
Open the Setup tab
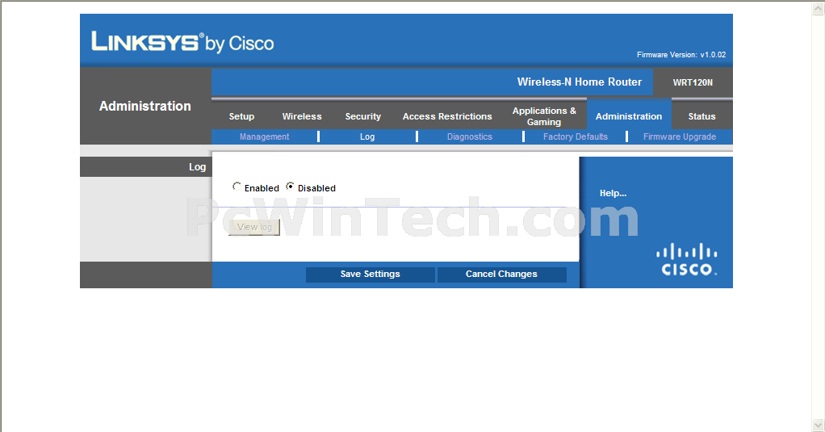pyautogui.click(x=241, y=116)
